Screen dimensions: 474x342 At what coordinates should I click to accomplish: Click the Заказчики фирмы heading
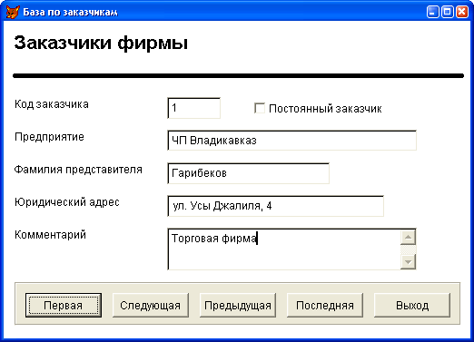click(101, 43)
